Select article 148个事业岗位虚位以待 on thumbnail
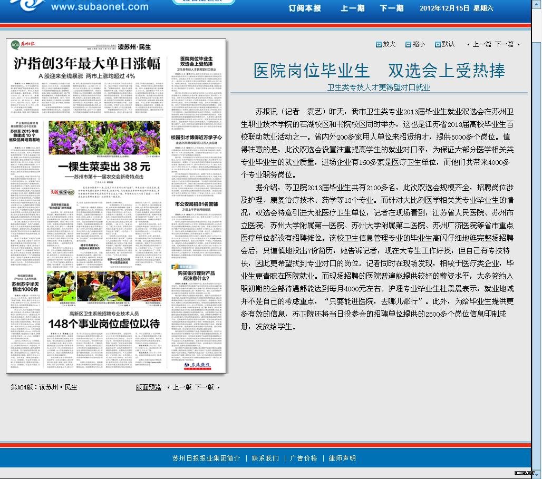The width and height of the screenshot is (542, 479). [x=104, y=324]
